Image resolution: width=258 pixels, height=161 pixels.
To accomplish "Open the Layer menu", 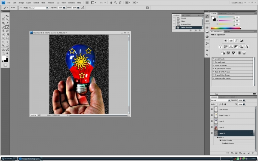I will point(28,3).
